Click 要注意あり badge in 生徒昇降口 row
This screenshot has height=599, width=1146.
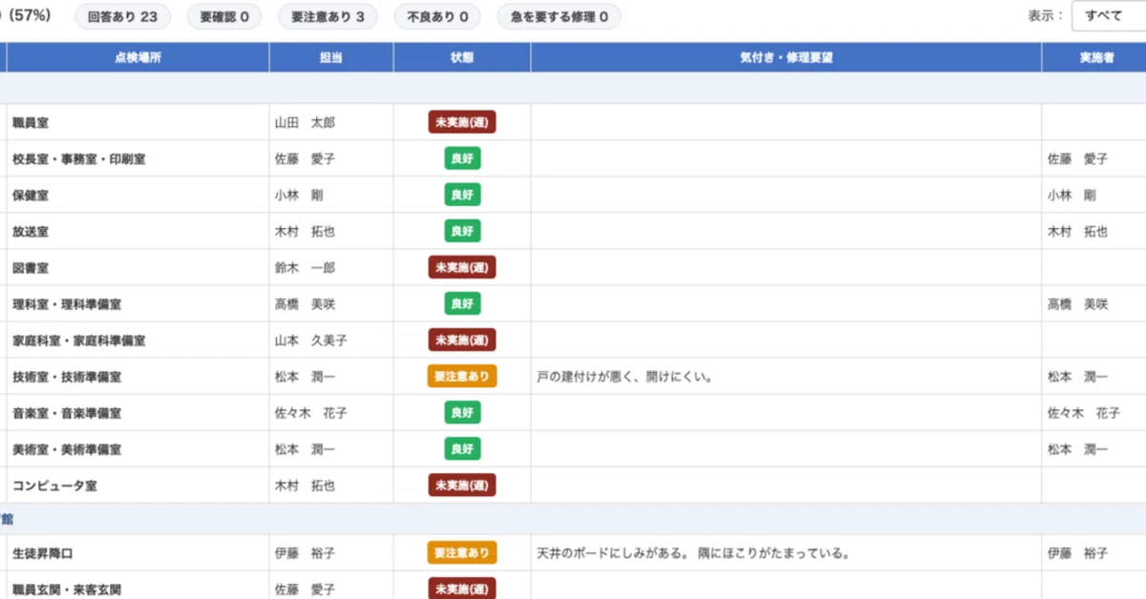tap(462, 552)
